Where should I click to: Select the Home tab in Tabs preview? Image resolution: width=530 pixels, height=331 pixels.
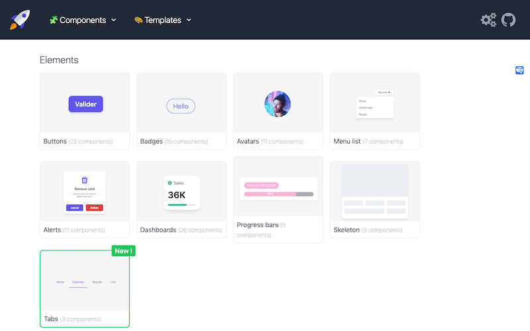[60, 282]
